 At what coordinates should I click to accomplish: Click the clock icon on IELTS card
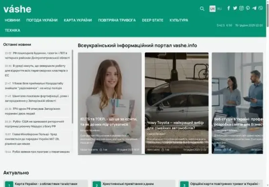[x=101, y=150]
